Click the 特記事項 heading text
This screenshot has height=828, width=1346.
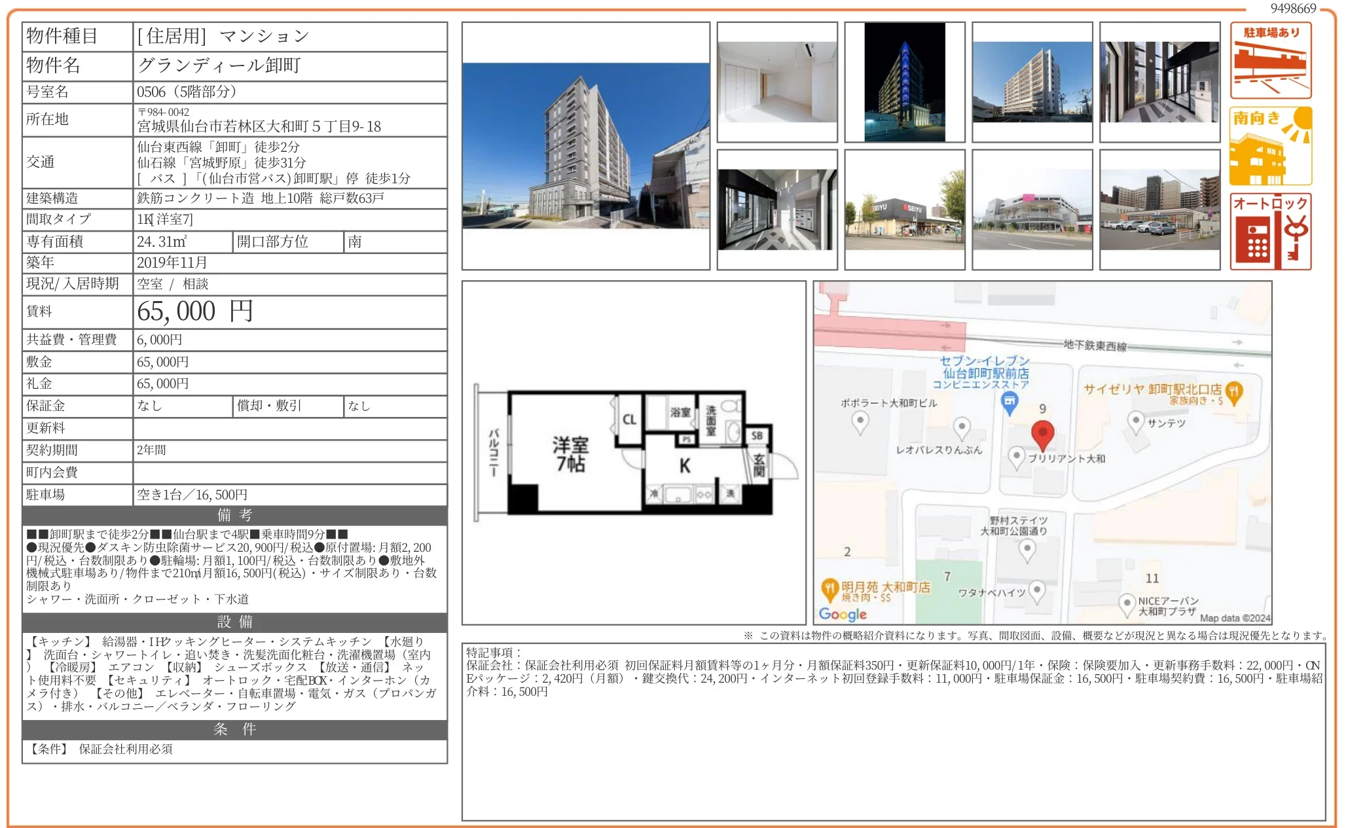(494, 653)
